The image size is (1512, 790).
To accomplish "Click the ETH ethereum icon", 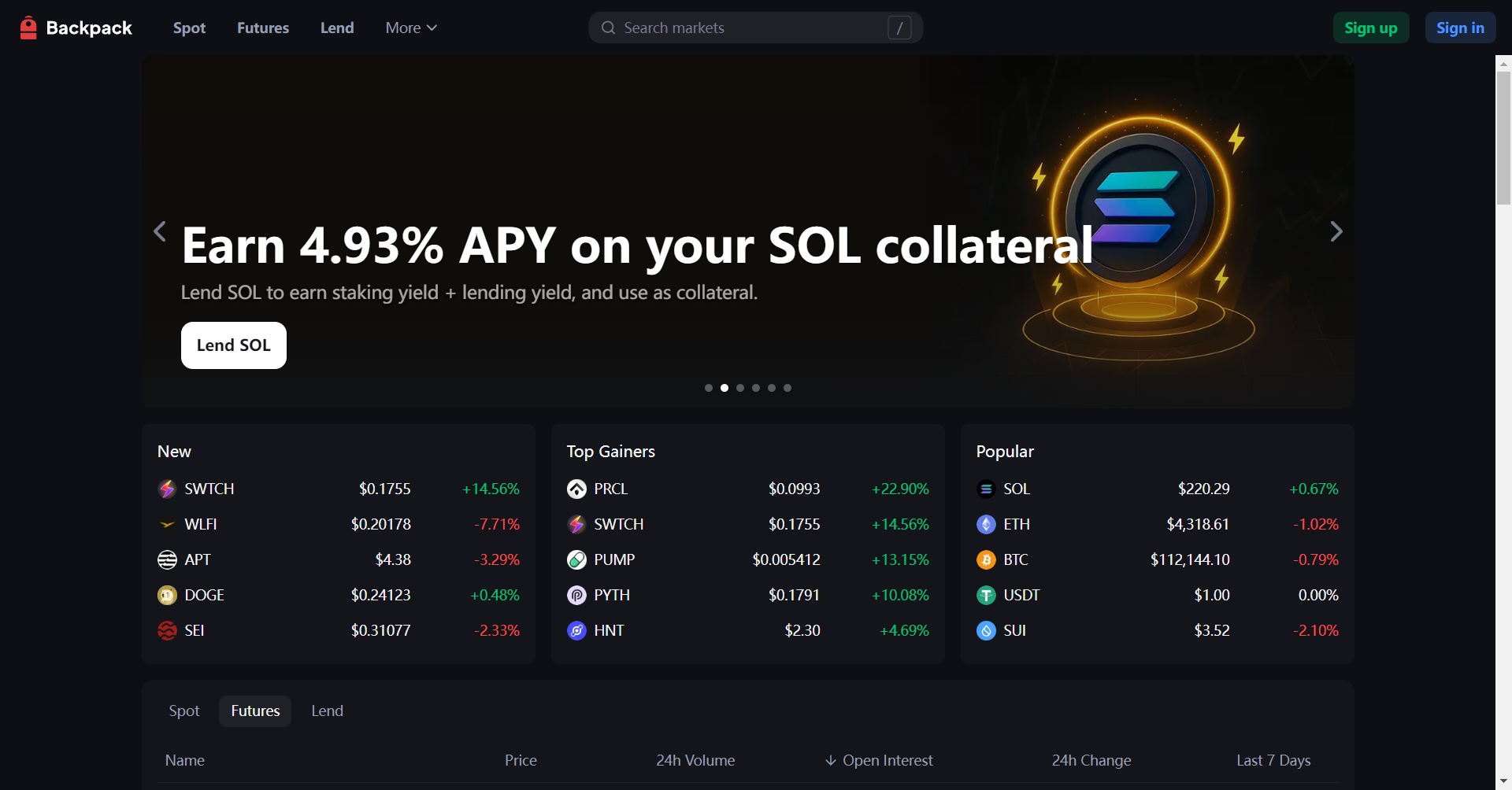I will pyautogui.click(x=986, y=524).
